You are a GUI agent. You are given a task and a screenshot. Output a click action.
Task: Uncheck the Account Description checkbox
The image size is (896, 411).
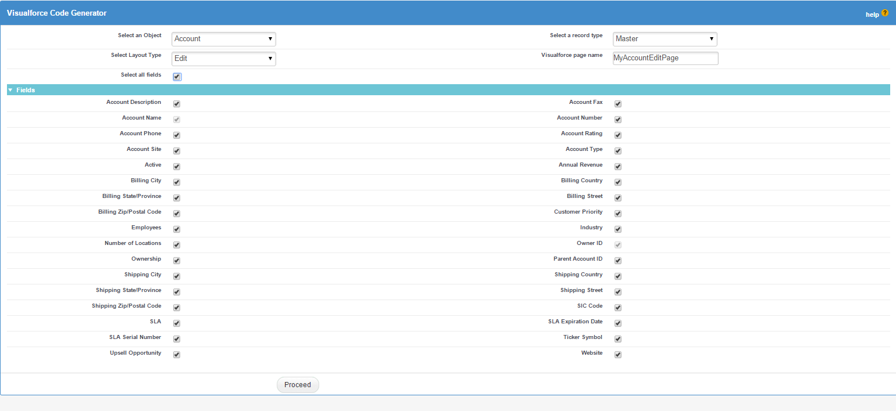coord(176,103)
